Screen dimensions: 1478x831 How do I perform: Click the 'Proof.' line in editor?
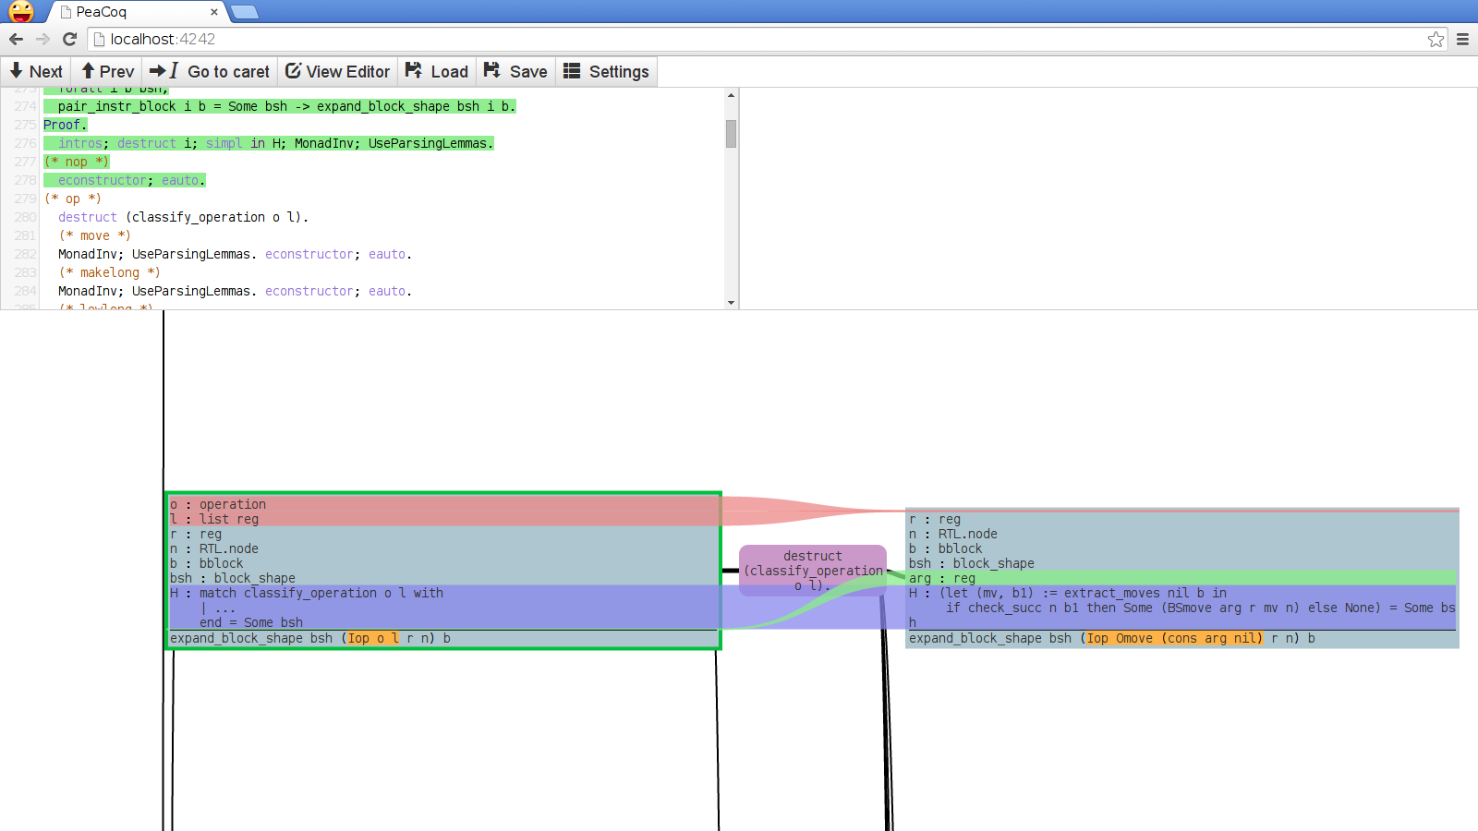(x=65, y=125)
